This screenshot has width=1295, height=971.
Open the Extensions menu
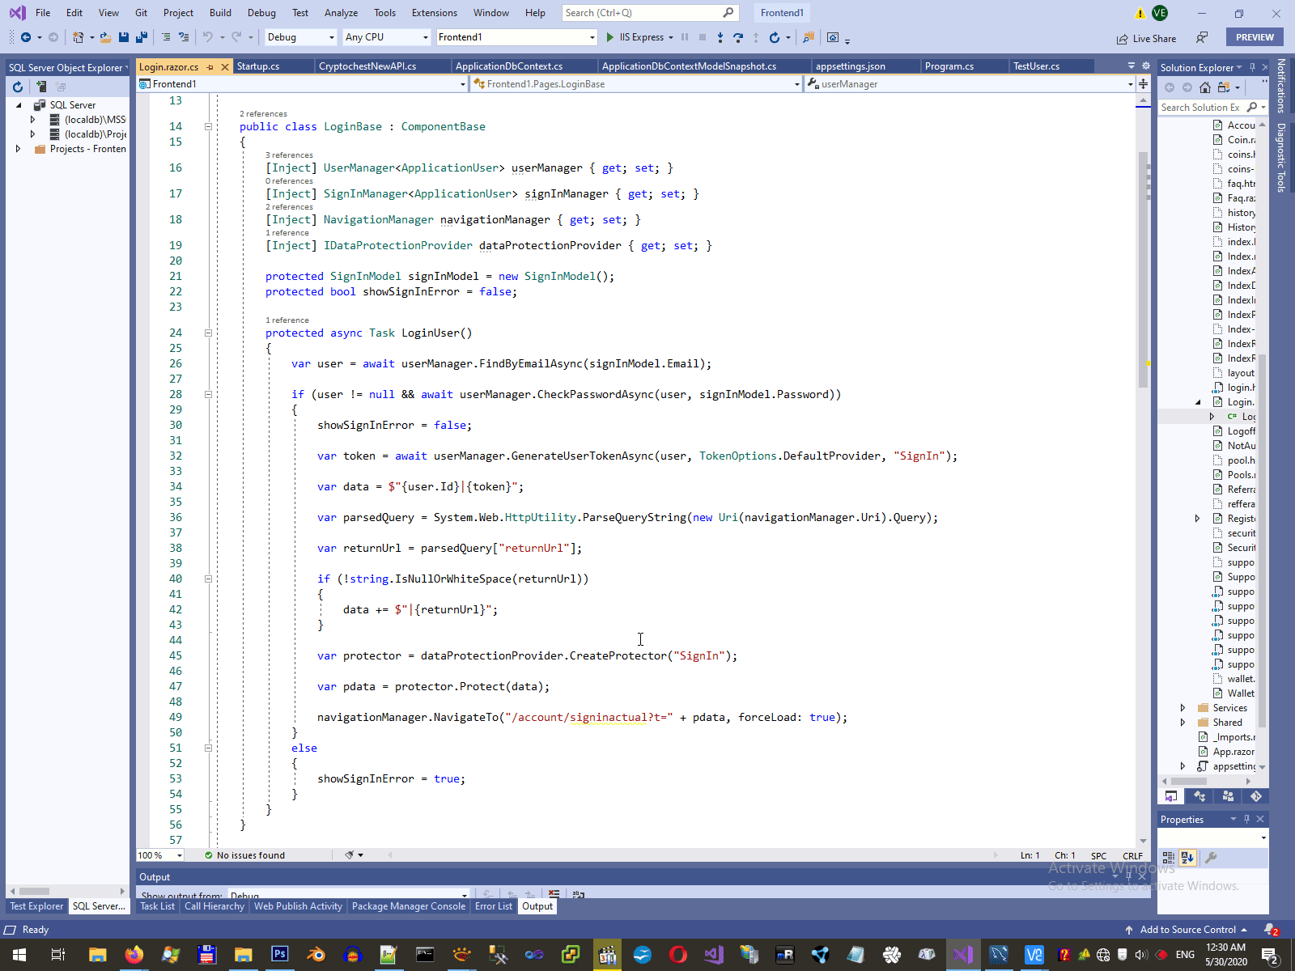435,13
